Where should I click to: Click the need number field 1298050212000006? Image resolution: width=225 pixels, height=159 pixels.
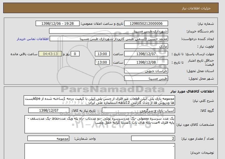(146, 24)
